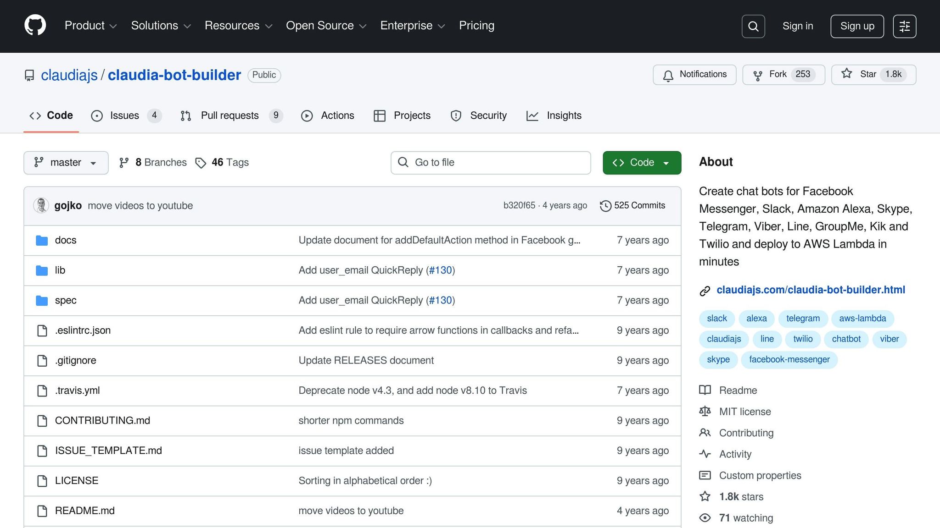Click the spec folder icon
This screenshot has width=940, height=528.
pos(42,301)
